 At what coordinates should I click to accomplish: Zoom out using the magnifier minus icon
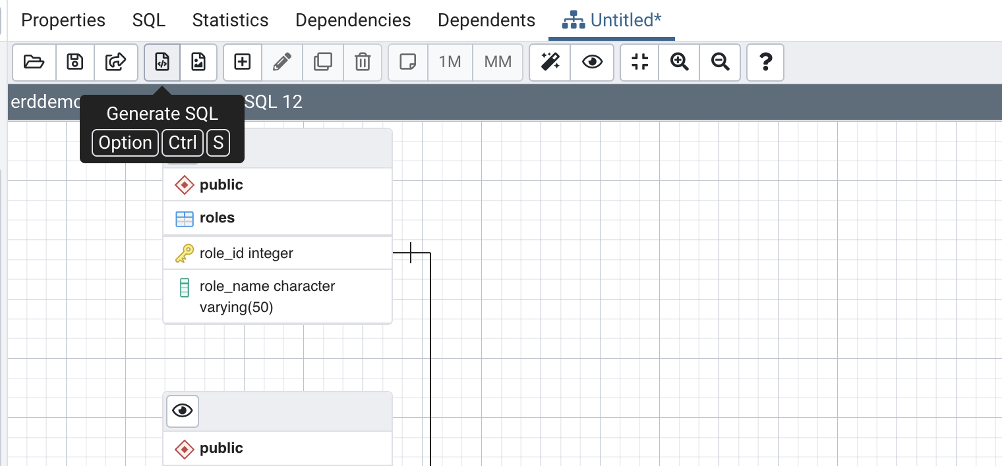pos(720,63)
